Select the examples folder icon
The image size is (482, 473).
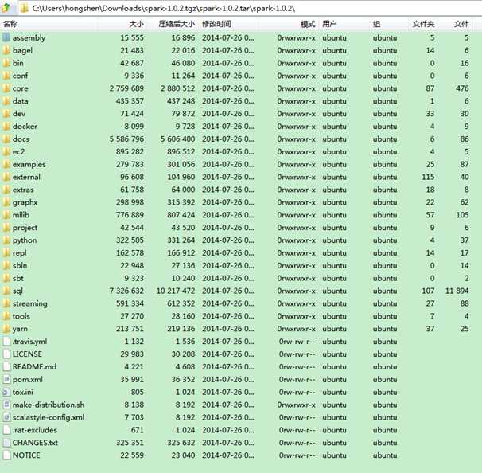point(6,164)
